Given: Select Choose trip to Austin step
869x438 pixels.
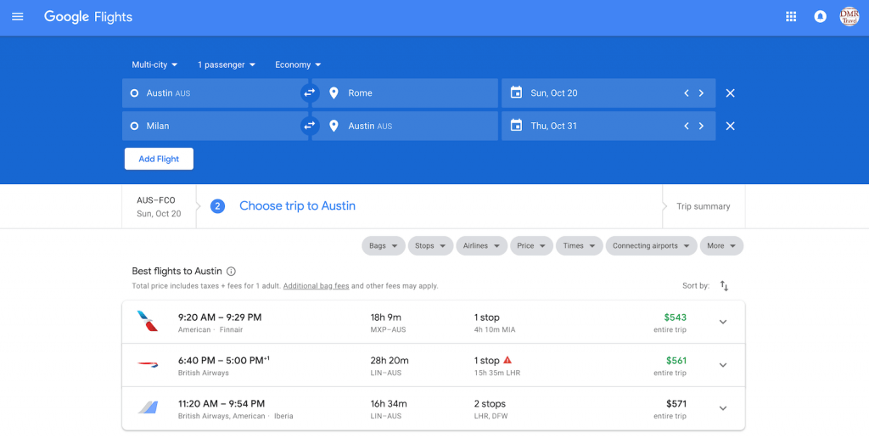Looking at the screenshot, I should click(x=297, y=205).
